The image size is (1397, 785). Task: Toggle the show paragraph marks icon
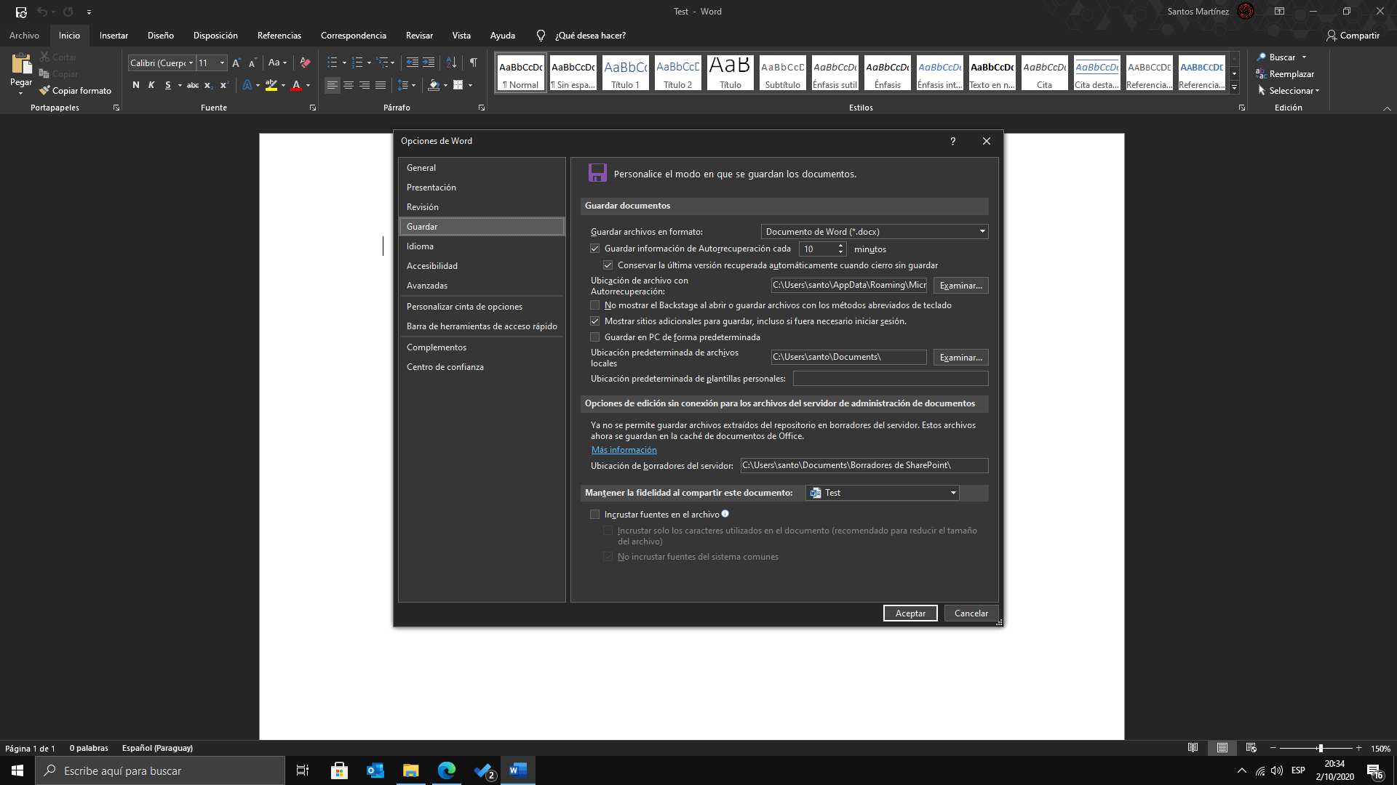(x=474, y=63)
